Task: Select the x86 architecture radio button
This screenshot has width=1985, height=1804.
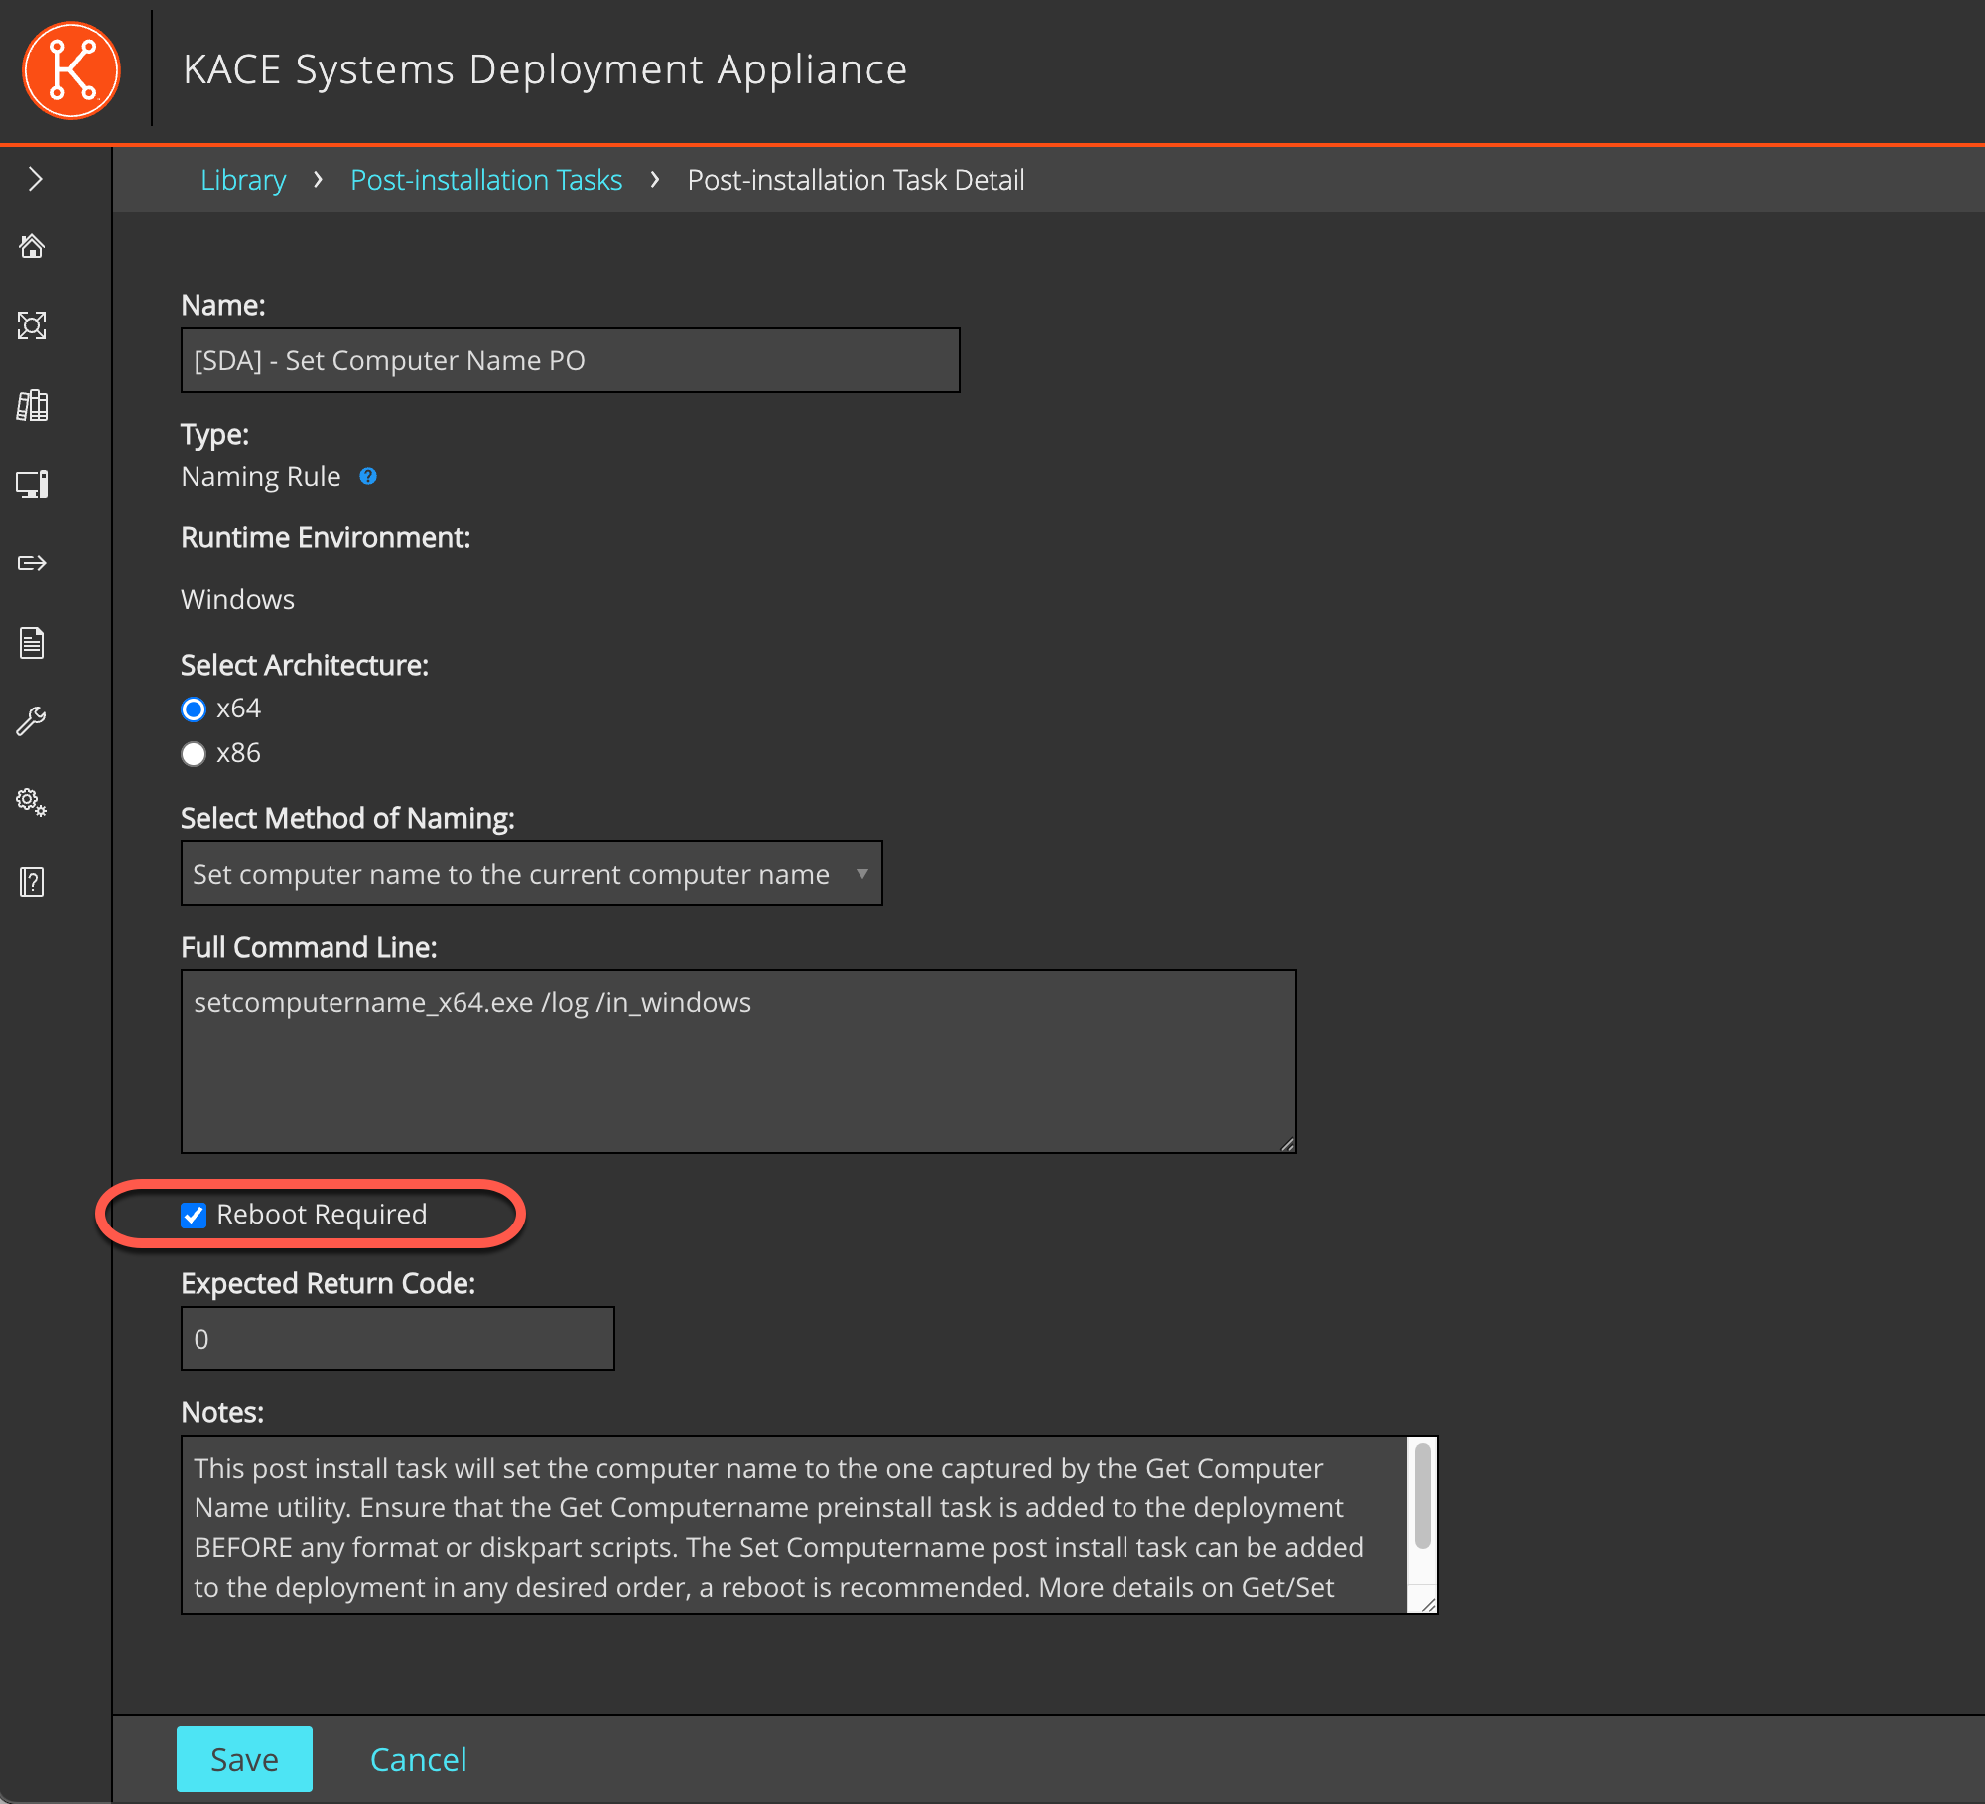Action: click(194, 753)
